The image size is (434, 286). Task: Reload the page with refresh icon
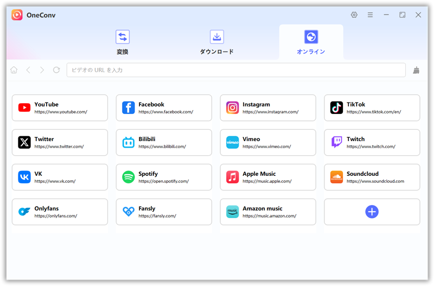(56, 70)
